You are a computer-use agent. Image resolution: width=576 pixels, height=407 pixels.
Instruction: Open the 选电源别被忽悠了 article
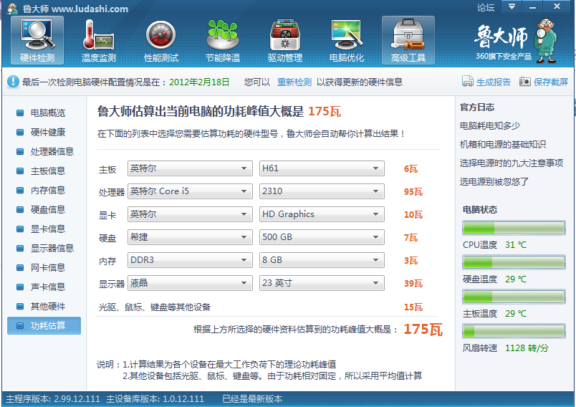(494, 181)
